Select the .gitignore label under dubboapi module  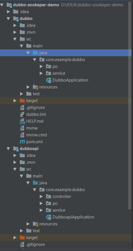[35, 244]
